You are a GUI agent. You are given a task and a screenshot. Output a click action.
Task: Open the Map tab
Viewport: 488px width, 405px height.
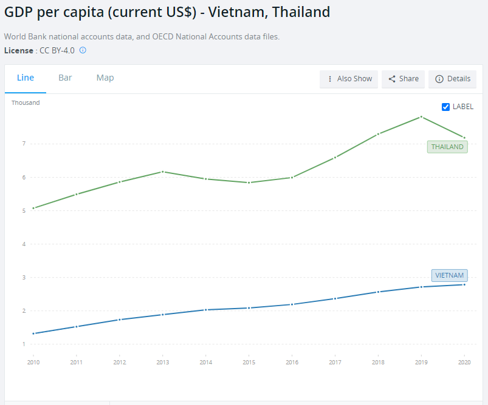point(105,78)
